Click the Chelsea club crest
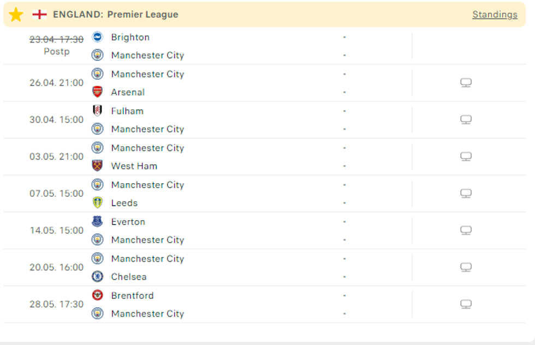The height and width of the screenshot is (345, 535). click(x=97, y=277)
